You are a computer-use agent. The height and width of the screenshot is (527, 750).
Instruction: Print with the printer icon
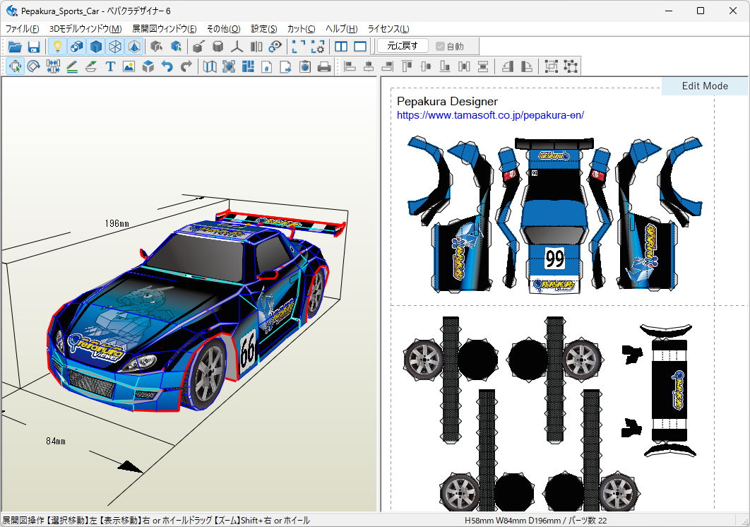click(x=324, y=66)
